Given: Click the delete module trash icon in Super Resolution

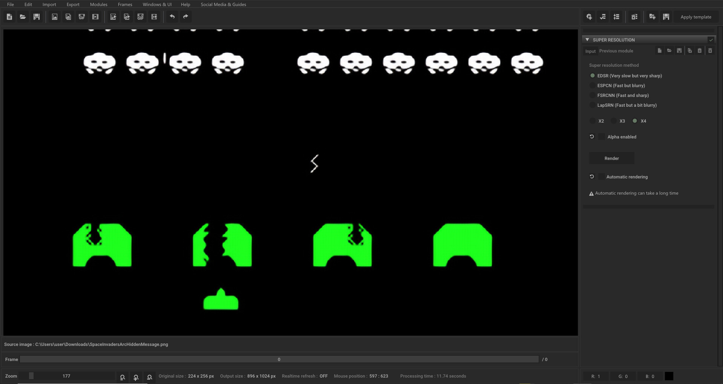Looking at the screenshot, I should click(710, 50).
